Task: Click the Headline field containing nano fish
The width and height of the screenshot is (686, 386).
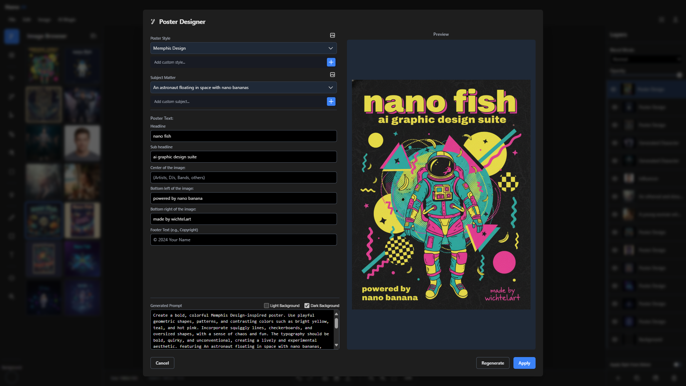Action: pos(243,136)
